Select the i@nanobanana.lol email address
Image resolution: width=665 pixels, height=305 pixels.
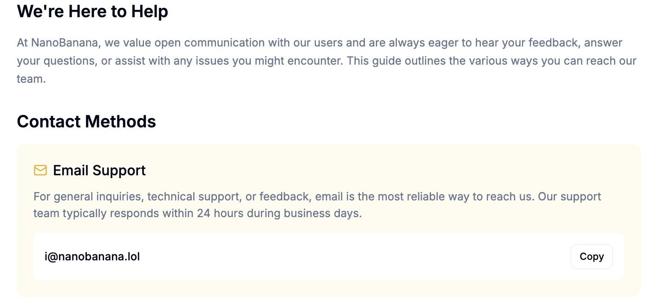click(92, 257)
